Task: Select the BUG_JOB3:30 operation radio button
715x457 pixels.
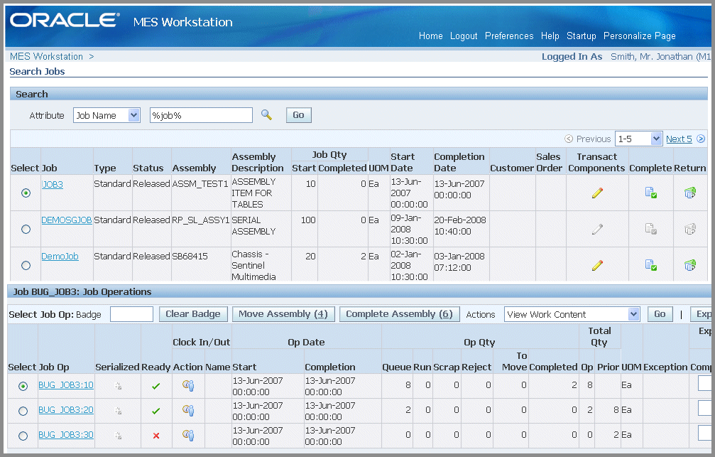Action: [23, 436]
